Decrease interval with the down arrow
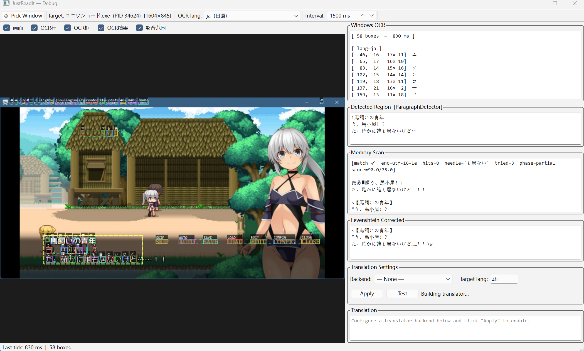Screen dimensions: 584x351 pyautogui.click(x=371, y=16)
